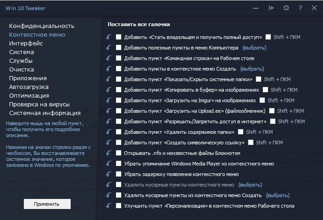Open the Системная информация section

pos(45,113)
